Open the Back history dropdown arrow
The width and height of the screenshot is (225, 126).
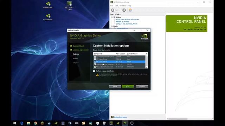pos(121,10)
